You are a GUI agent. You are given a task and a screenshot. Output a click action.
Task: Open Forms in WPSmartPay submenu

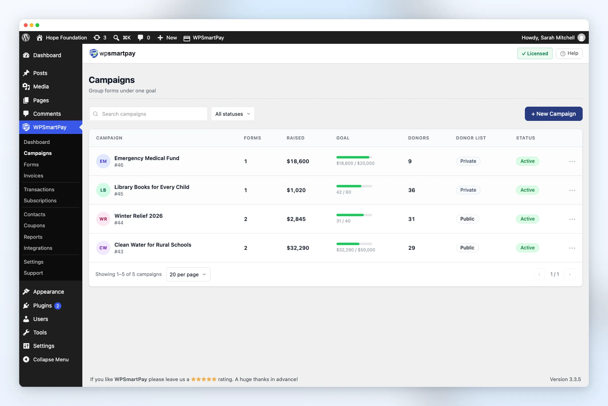[x=31, y=165]
